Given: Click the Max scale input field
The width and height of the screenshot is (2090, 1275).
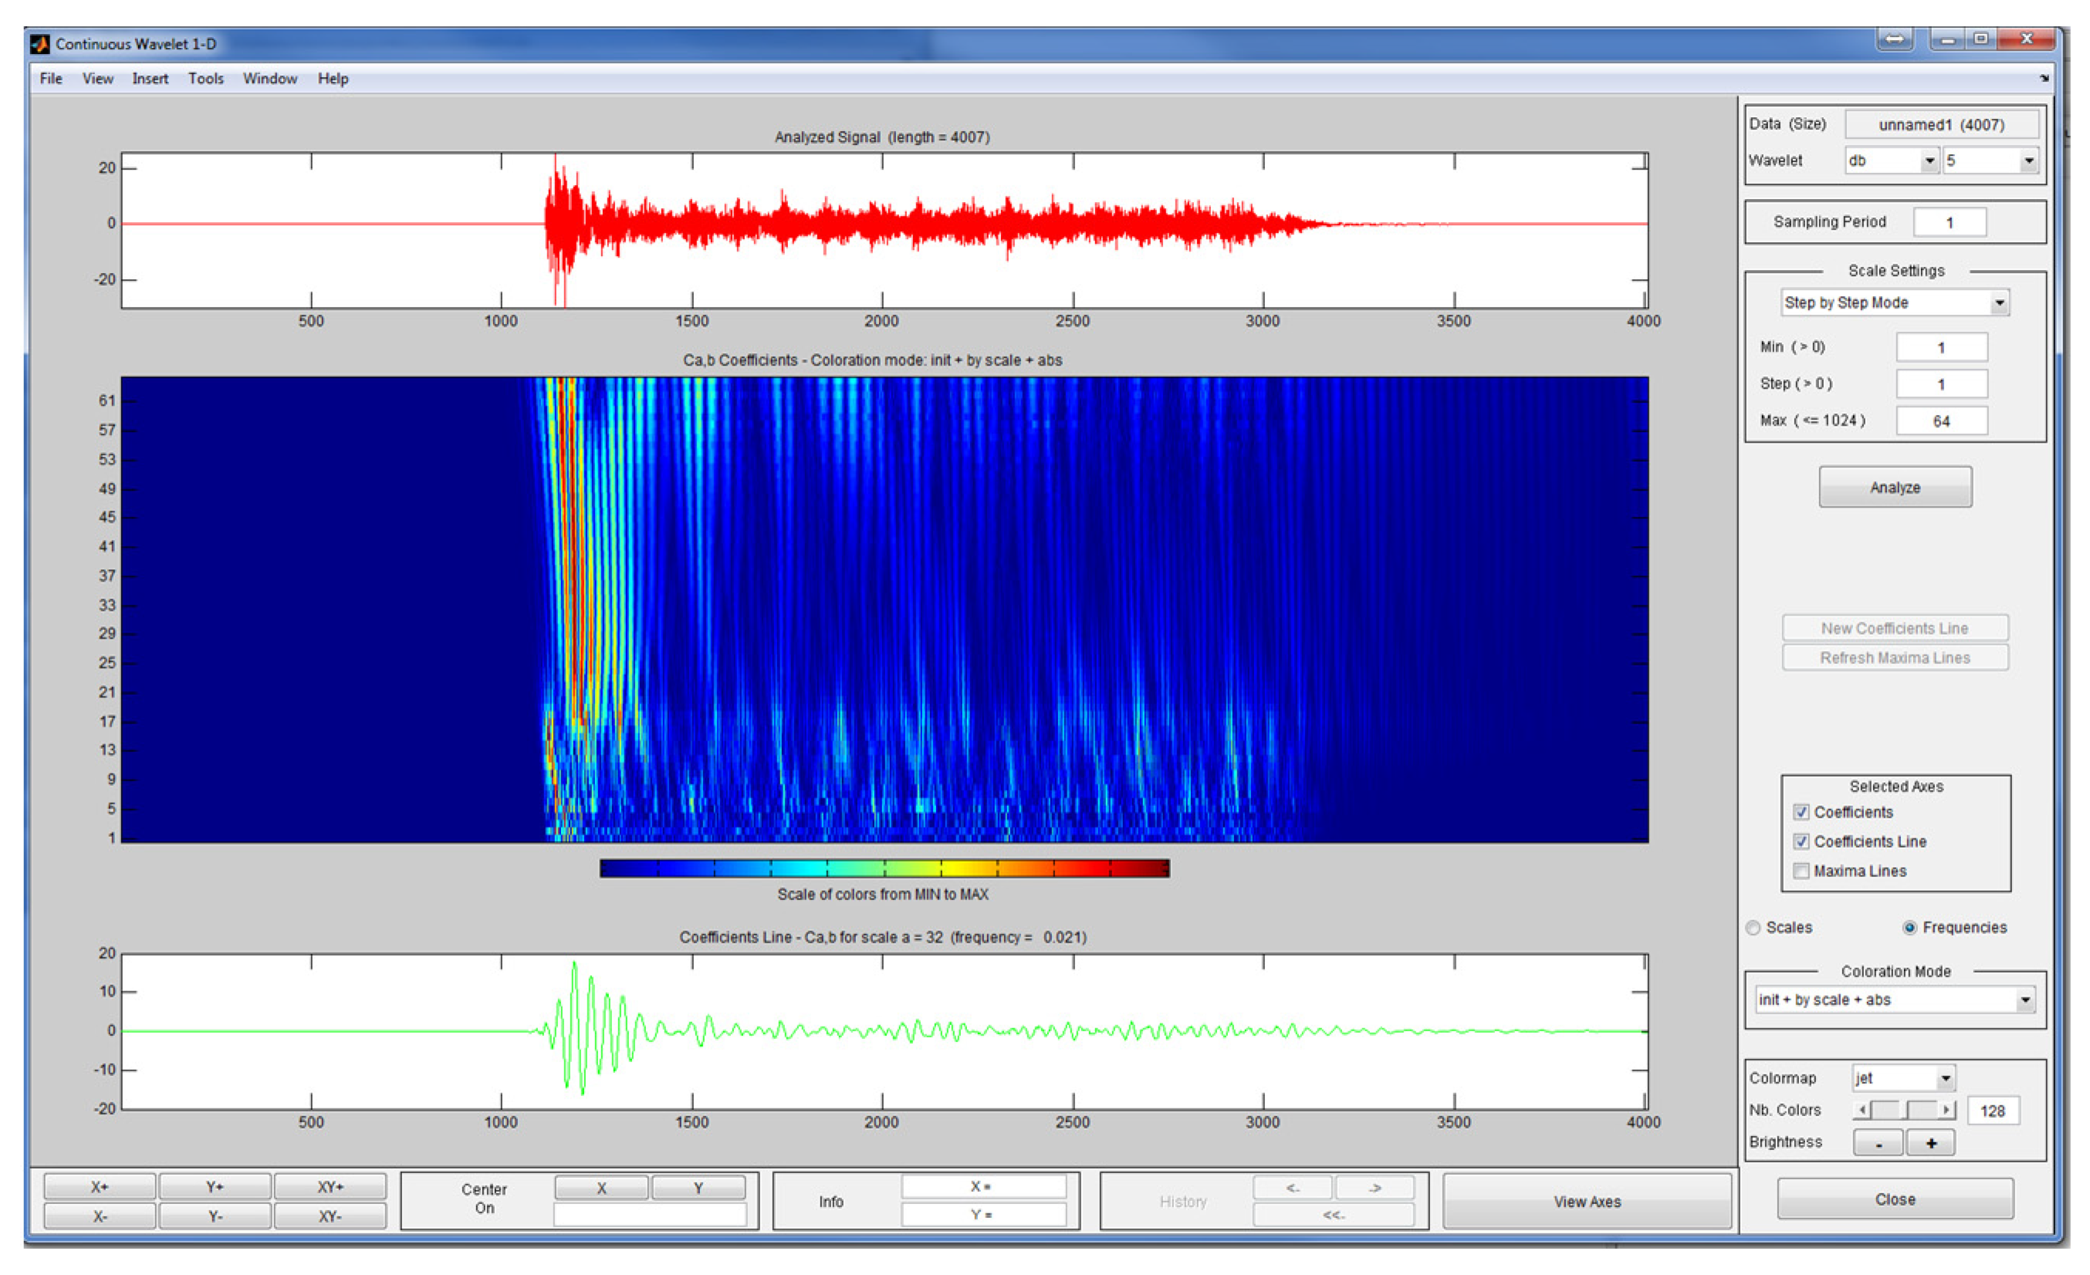Looking at the screenshot, I should tap(1941, 421).
